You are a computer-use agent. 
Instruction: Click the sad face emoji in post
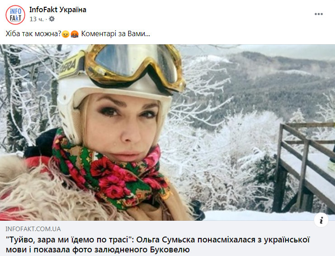coord(66,34)
